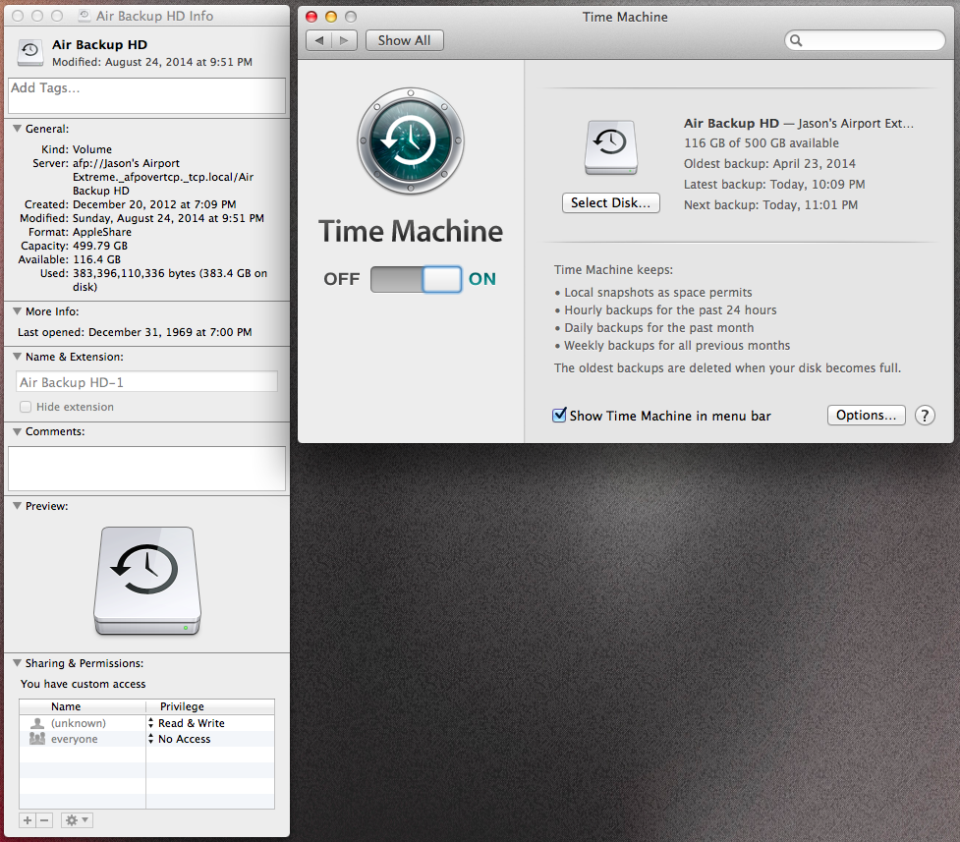
Task: Click the 'Format: AppleShare' value
Action: [102, 232]
